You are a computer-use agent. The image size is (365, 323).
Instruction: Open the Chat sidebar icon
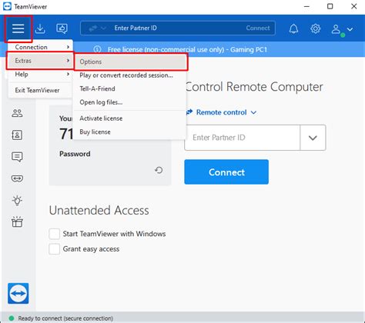click(17, 157)
